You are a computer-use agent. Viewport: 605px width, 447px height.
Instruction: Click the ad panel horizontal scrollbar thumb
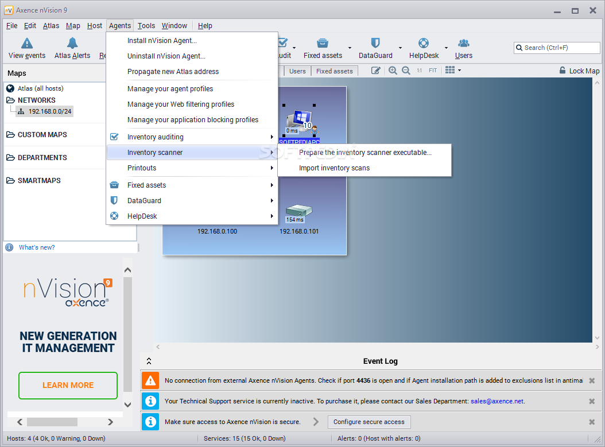tap(52, 422)
